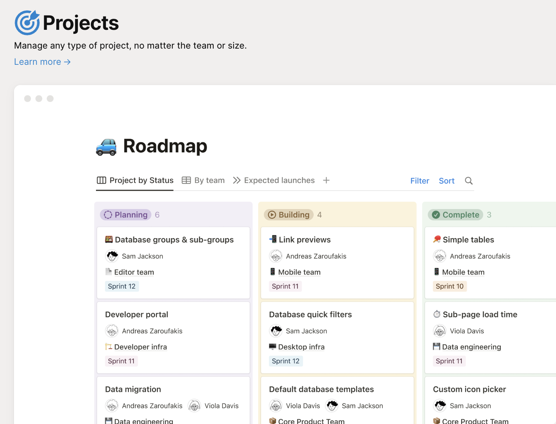Click the Building status tag
The image size is (556, 424).
point(289,215)
